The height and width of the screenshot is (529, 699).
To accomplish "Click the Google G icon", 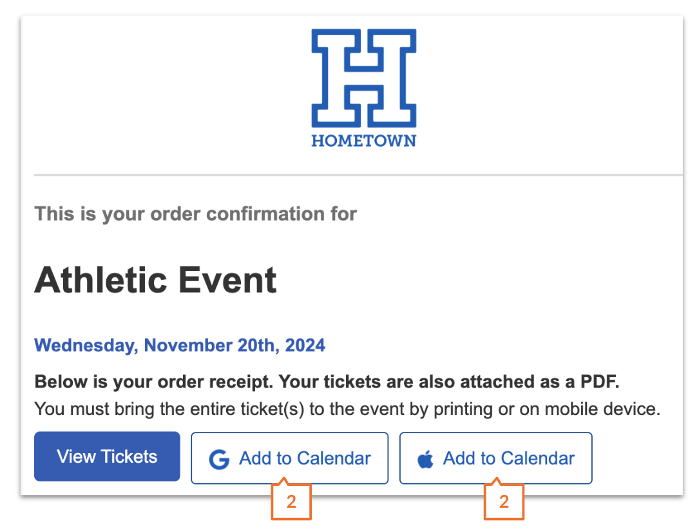I will tap(219, 459).
